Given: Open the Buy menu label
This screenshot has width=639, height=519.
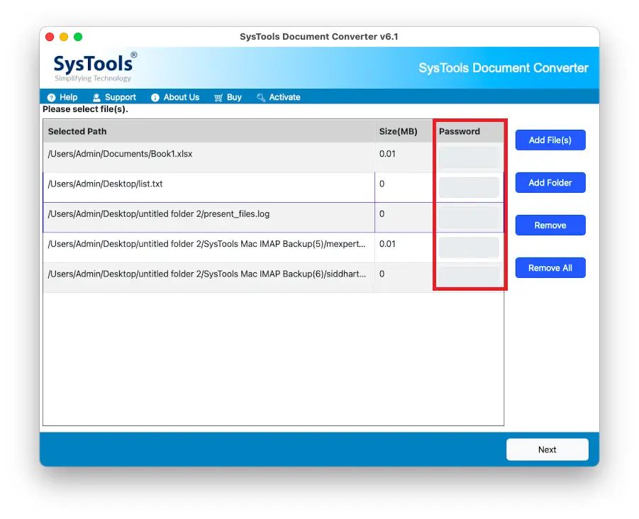Looking at the screenshot, I should click(234, 97).
